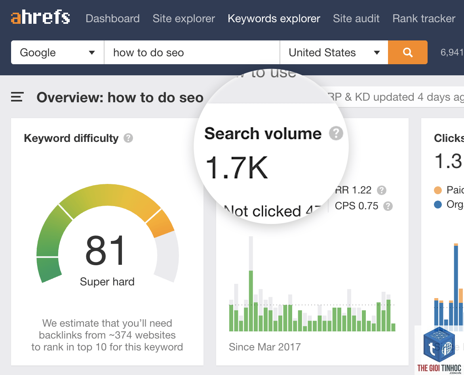Toggle the hamburger sidebar menu icon
This screenshot has height=375, width=464.
17,97
